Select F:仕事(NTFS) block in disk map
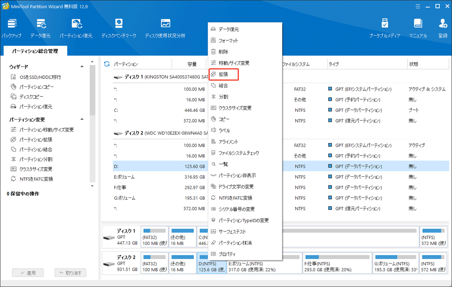Screen dimensions: 452x287 pyautogui.click(x=337, y=263)
